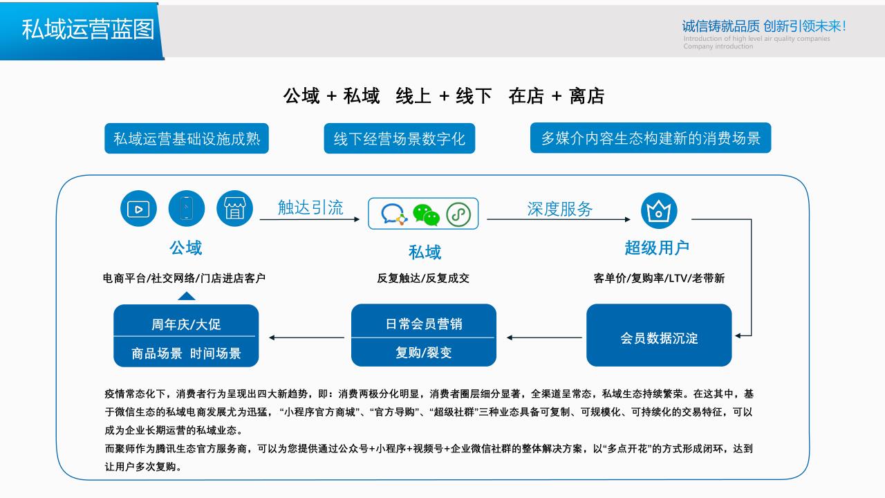Screen dimensions: 885x498
Task: Click the 私域运营蓝图 title banner
Action: click(82, 31)
